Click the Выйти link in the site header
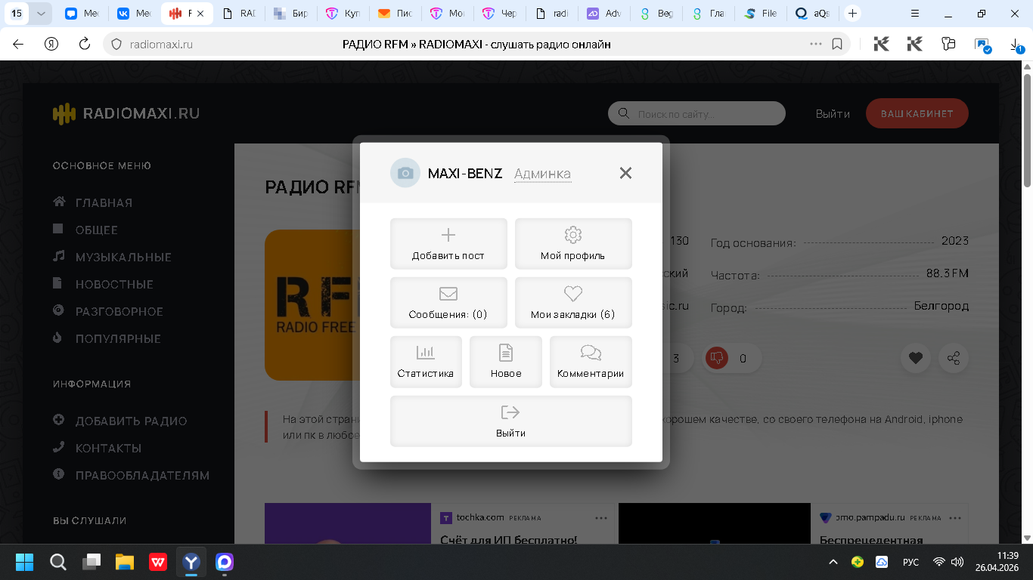Screen dimensions: 1033x580 click(833, 114)
